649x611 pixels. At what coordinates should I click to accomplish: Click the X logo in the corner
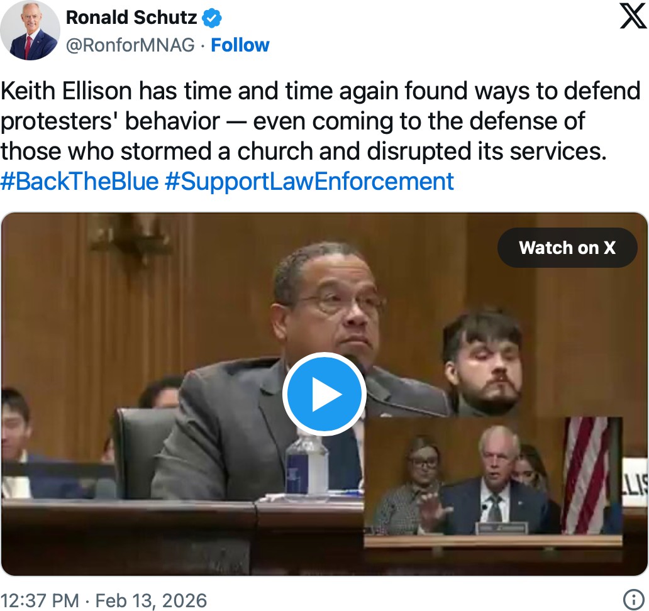tap(632, 16)
